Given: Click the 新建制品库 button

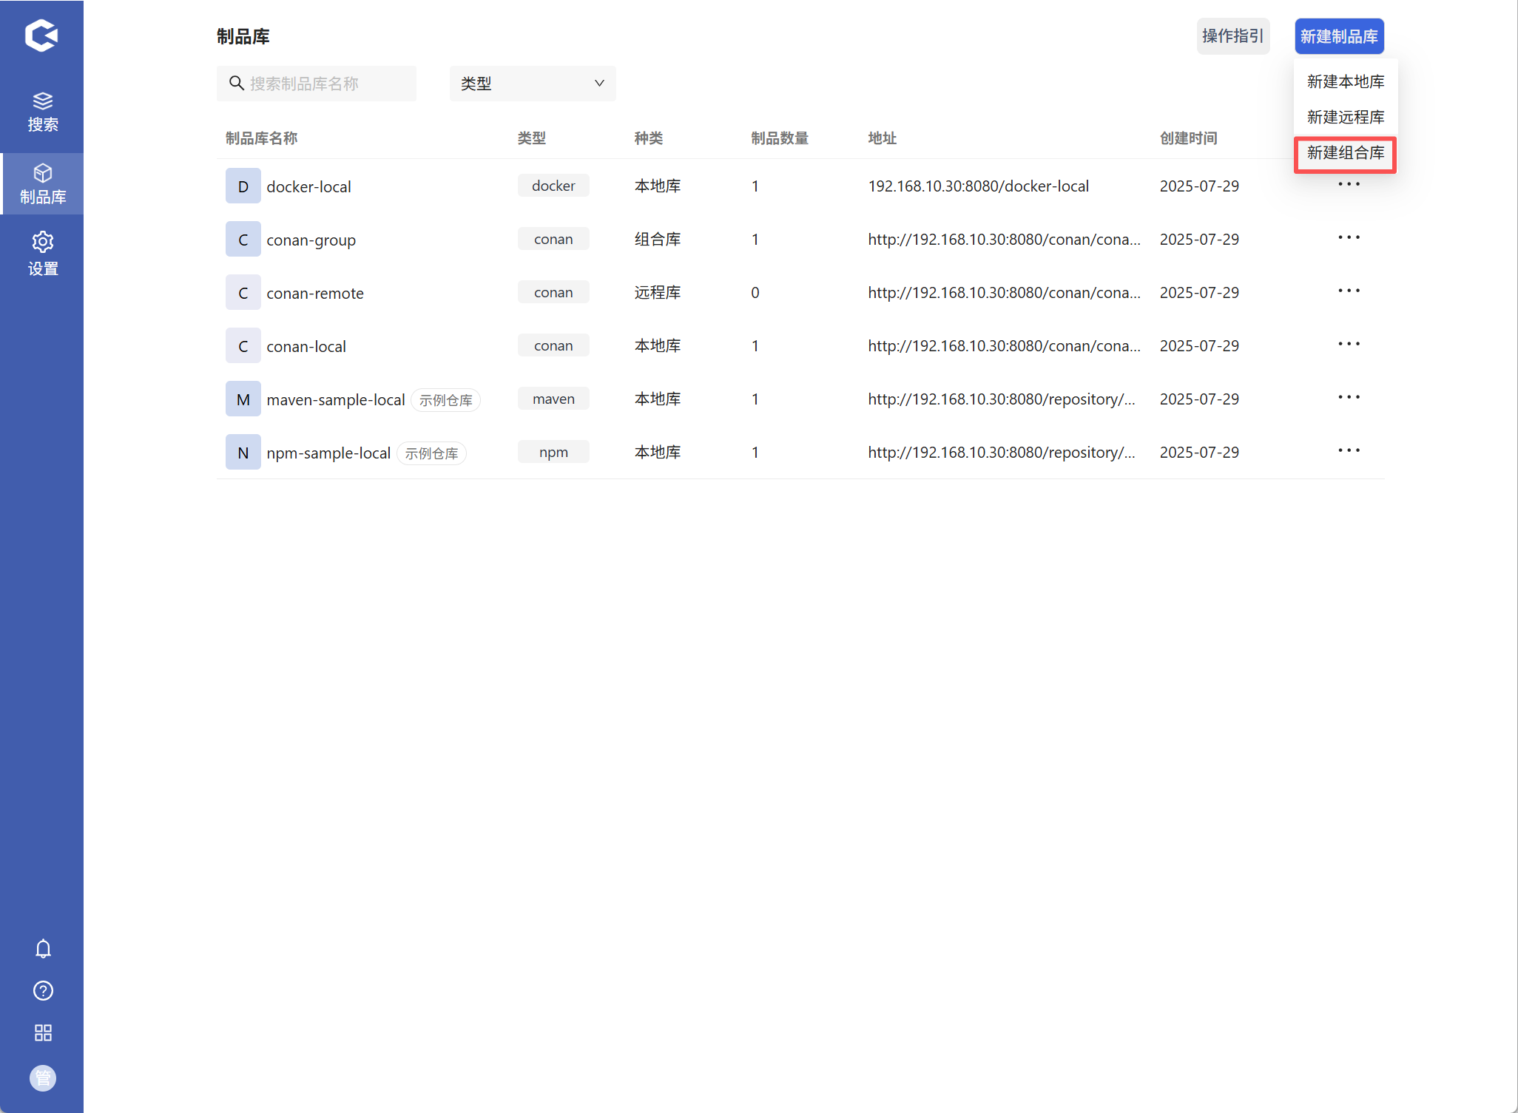Looking at the screenshot, I should click(1338, 36).
